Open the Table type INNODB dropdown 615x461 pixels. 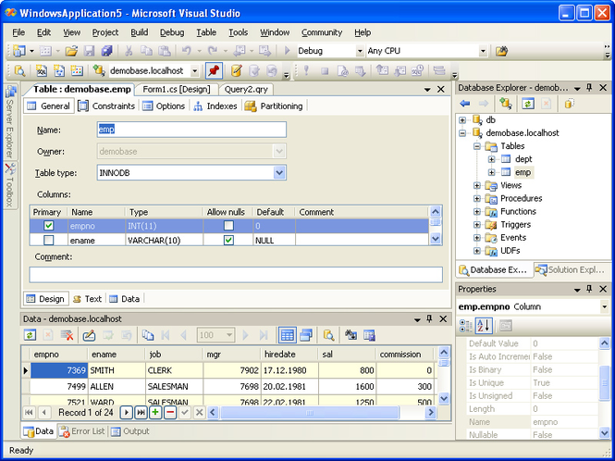coord(279,172)
